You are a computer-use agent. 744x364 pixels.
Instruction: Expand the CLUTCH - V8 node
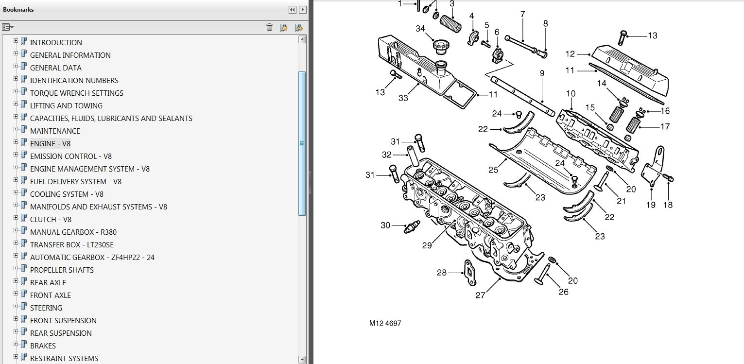pos(16,218)
